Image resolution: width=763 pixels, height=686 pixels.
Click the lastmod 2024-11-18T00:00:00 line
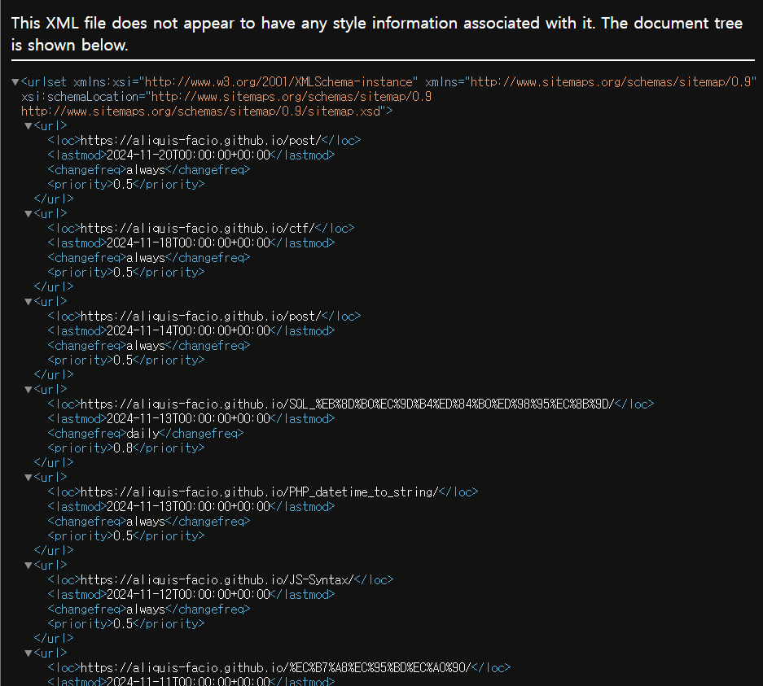point(191,243)
